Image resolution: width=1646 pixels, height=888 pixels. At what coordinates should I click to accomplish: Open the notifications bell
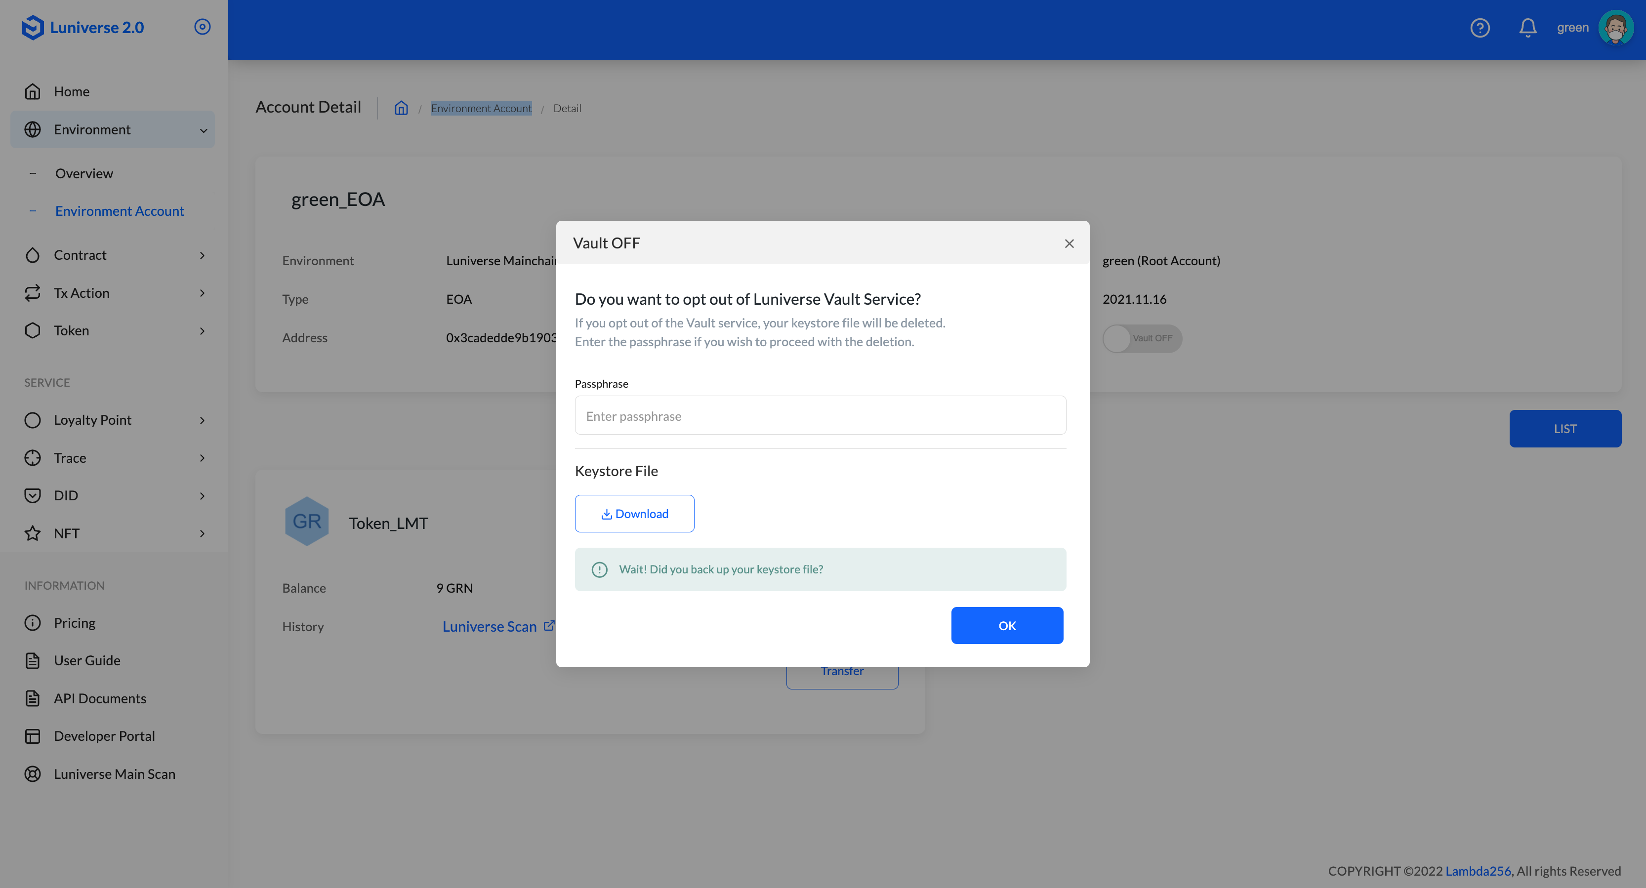(x=1527, y=28)
